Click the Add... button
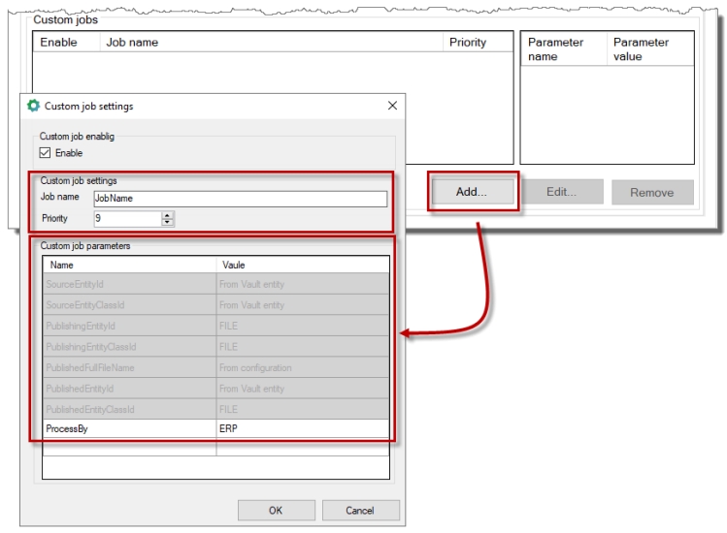 [x=471, y=192]
